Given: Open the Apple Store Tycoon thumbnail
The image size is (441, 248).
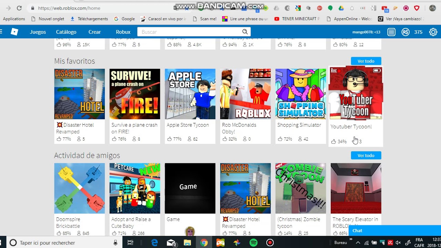Looking at the screenshot, I should coord(190,94).
